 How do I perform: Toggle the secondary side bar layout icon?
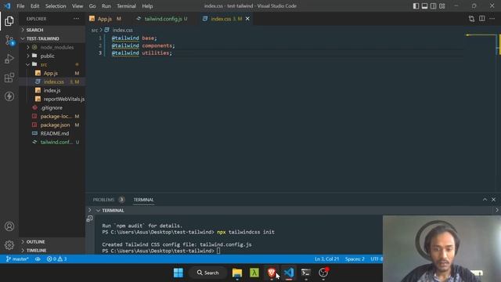[433, 6]
